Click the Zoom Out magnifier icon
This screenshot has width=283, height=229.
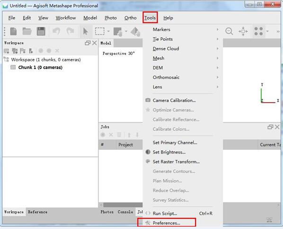[229, 31]
